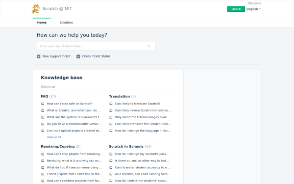Click the Check Ticket Status icon
The image size is (294, 184).
point(78,56)
